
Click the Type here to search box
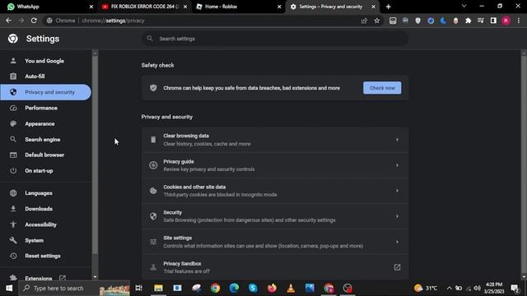(x=75, y=288)
